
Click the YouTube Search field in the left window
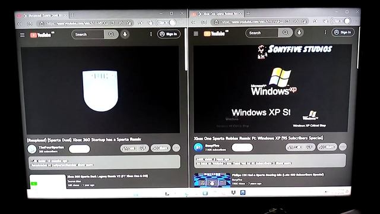tap(88, 34)
